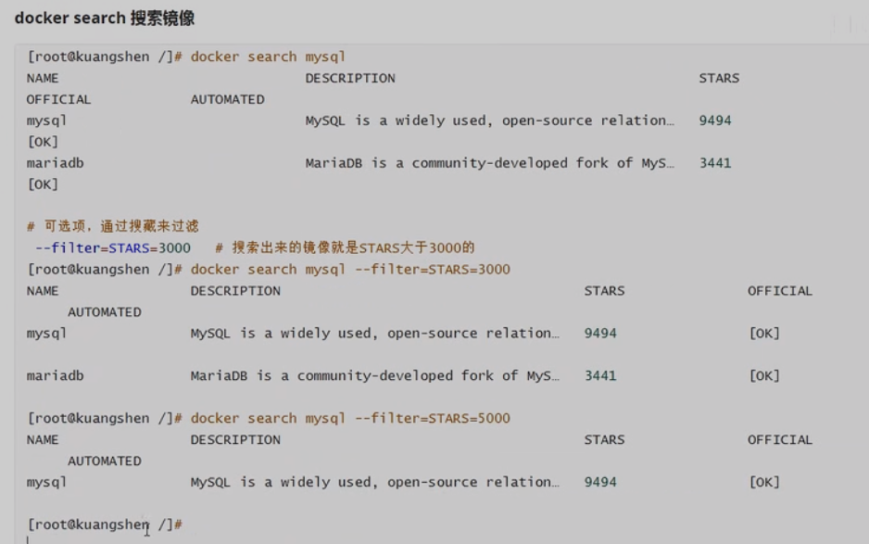Image resolution: width=869 pixels, height=544 pixels.
Task: Click the "[OK]" on the mysql row of STARS=5000 output
Action: coord(764,483)
